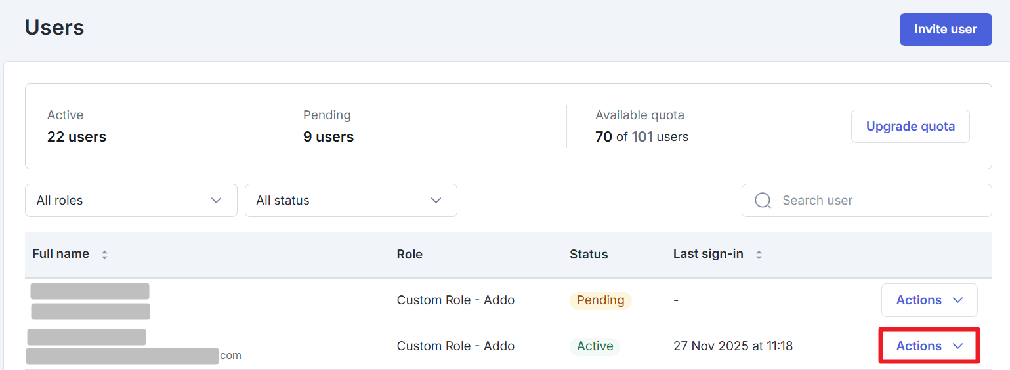Click the chevron in the All roles filter
Image resolution: width=1010 pixels, height=370 pixels.
click(217, 201)
